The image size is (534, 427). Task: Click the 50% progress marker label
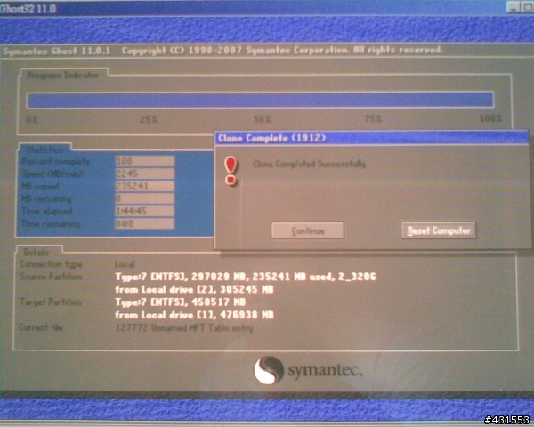pos(263,119)
